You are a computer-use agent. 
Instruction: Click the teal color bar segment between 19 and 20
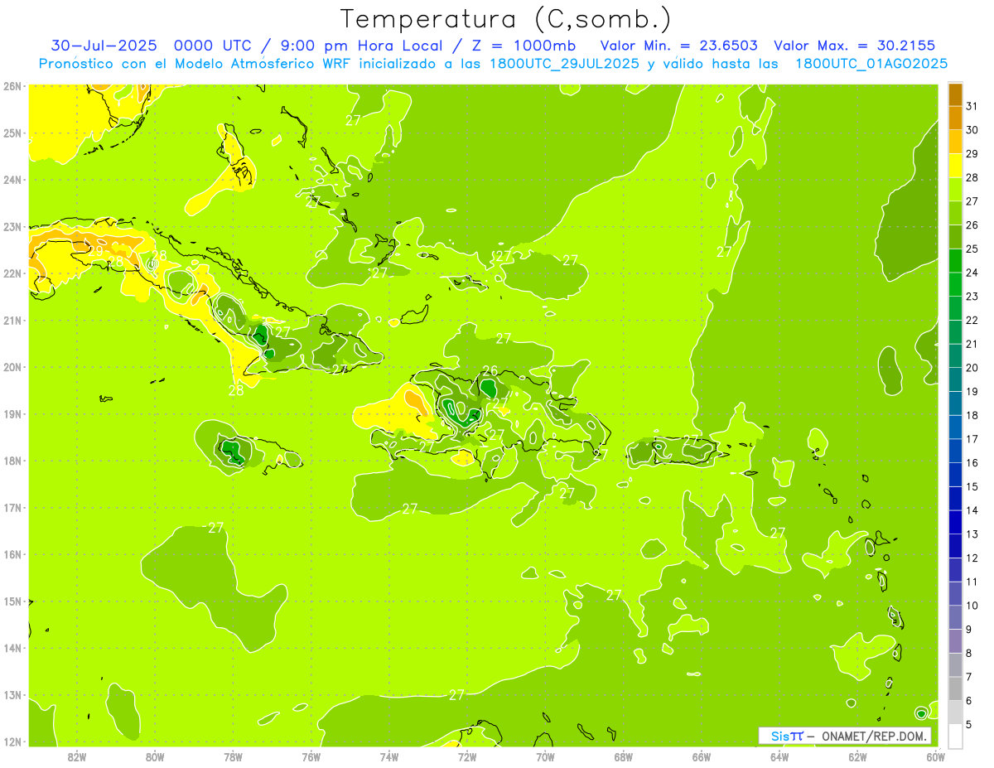tap(955, 379)
